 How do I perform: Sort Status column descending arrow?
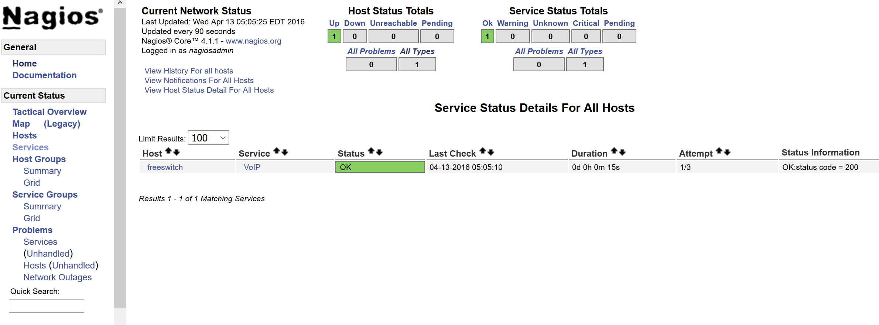coord(379,152)
